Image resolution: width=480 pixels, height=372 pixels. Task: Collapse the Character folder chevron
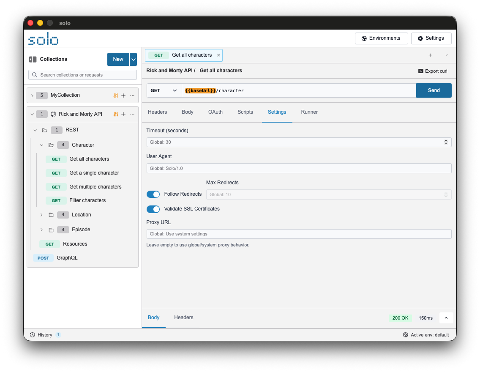point(42,145)
